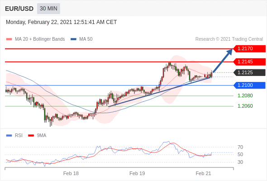Open the Research Trading Central copyright link
The image size is (267, 181).
tap(229, 39)
